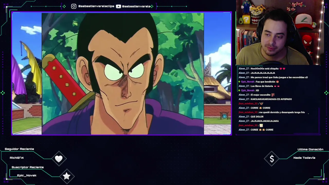329x185 pixels.
Task: Click the anime video playing in the center
Action: coord(123,74)
